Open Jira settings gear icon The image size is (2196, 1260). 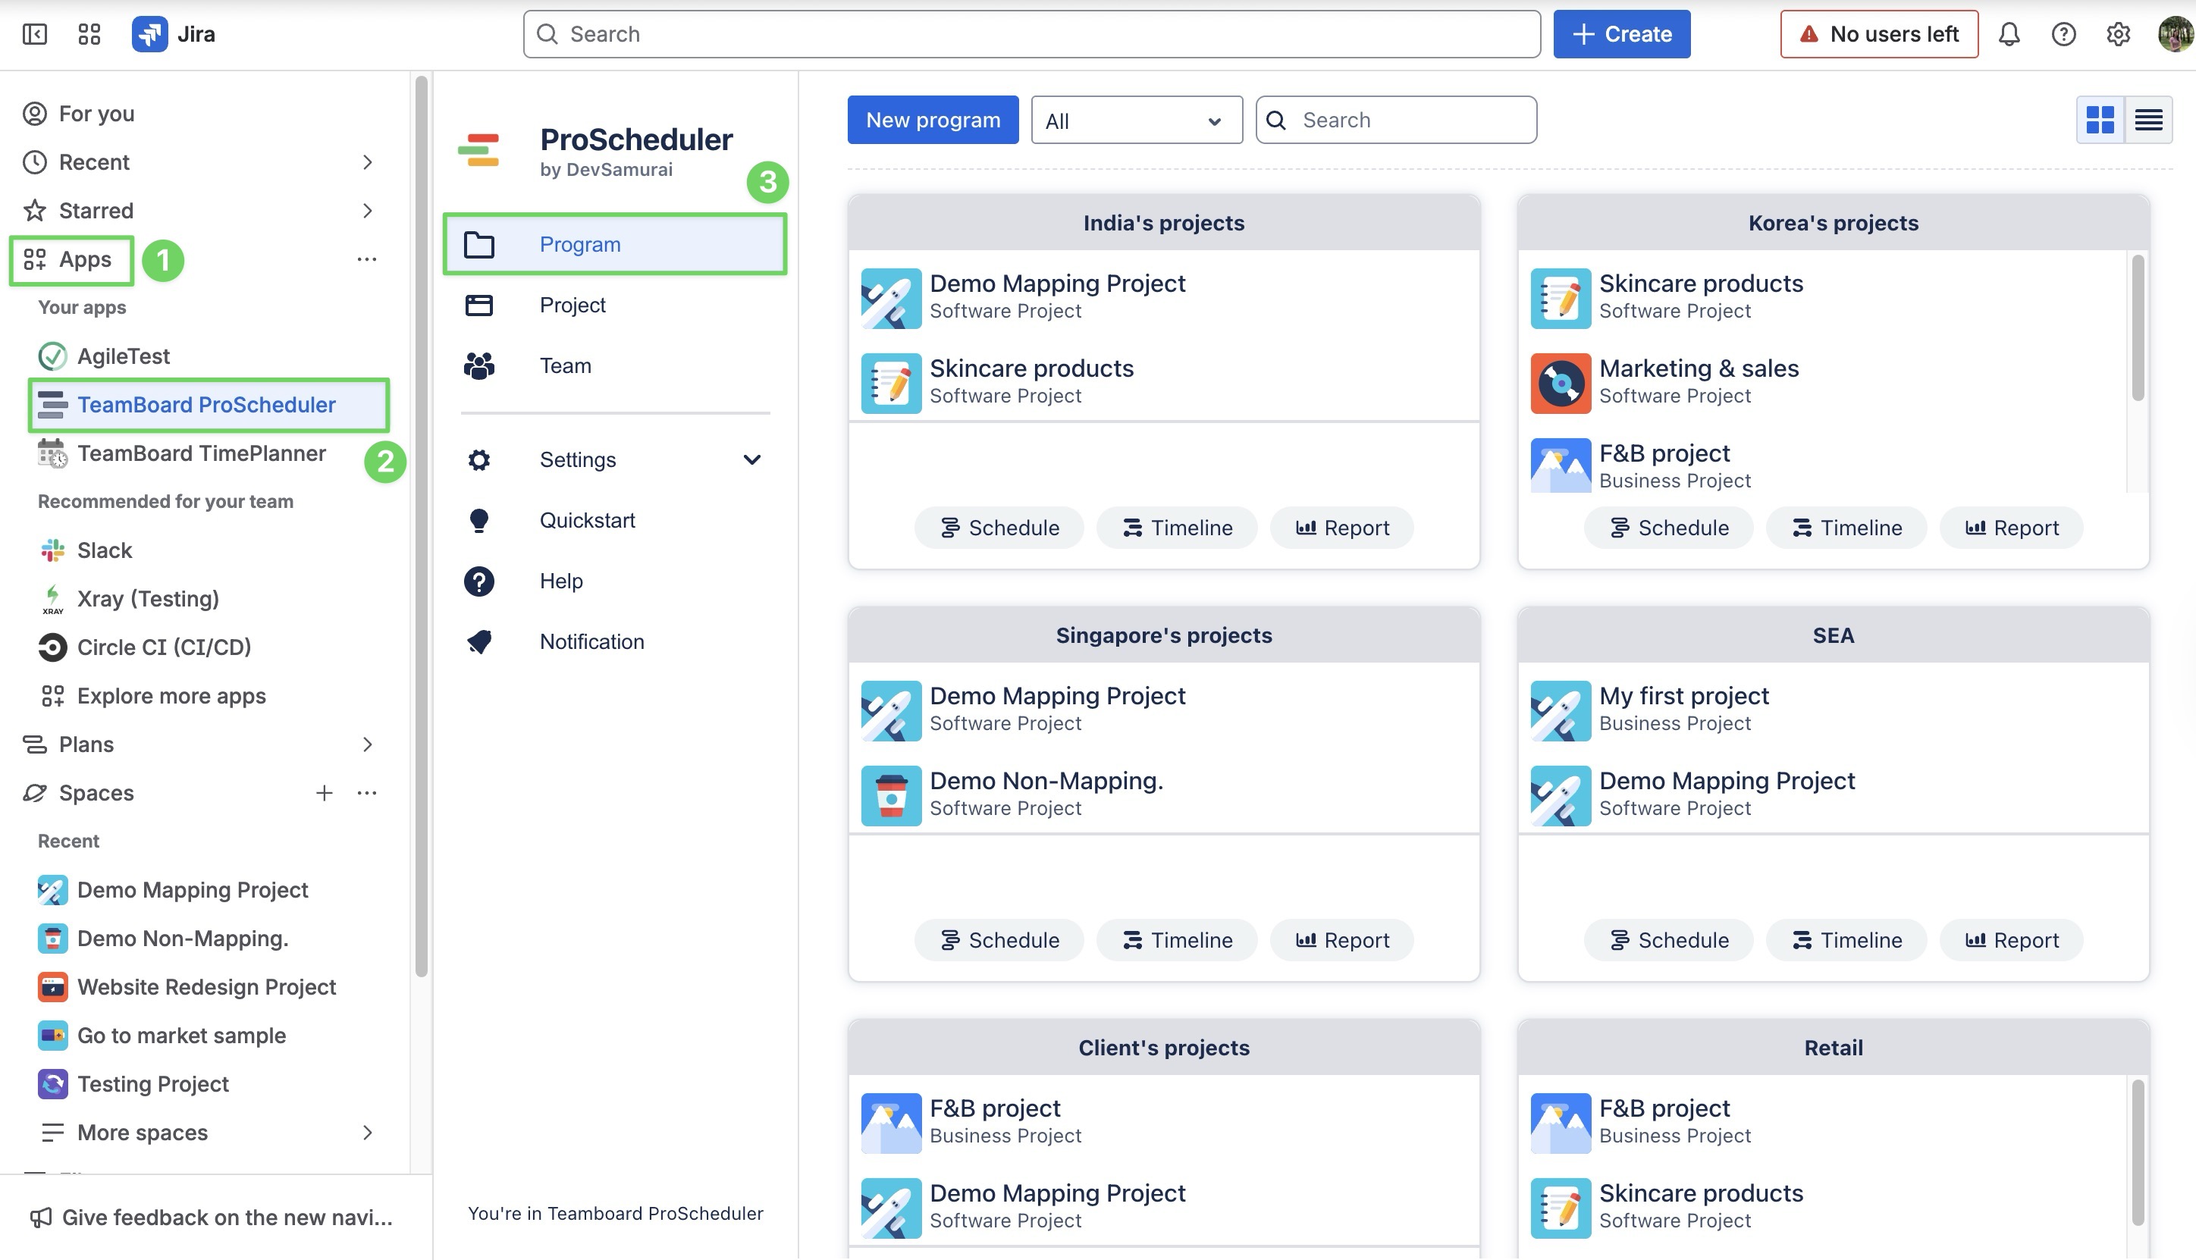tap(2117, 34)
